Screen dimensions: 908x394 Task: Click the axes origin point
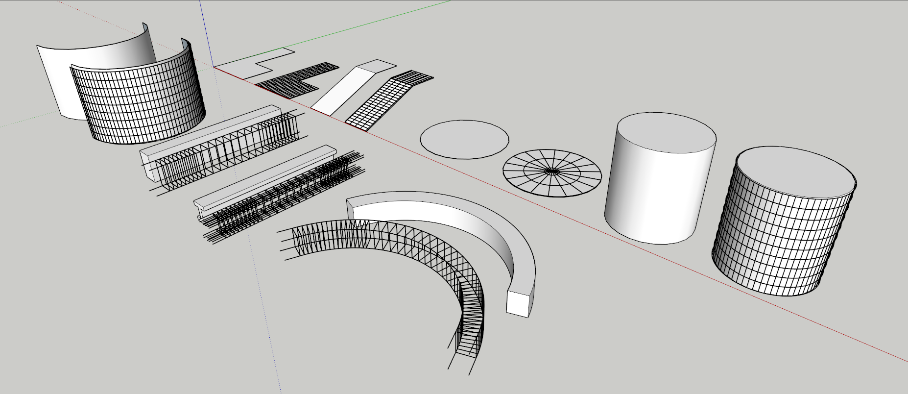(214, 67)
